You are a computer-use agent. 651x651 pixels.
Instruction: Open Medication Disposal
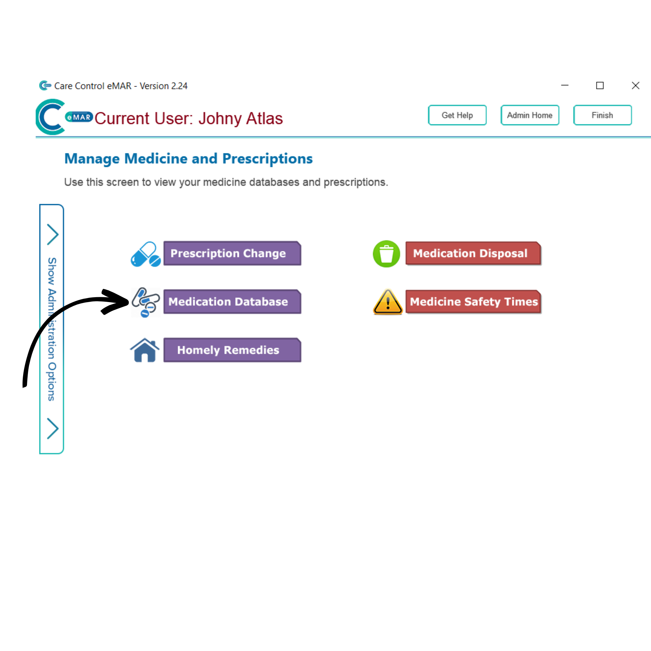pyautogui.click(x=473, y=253)
